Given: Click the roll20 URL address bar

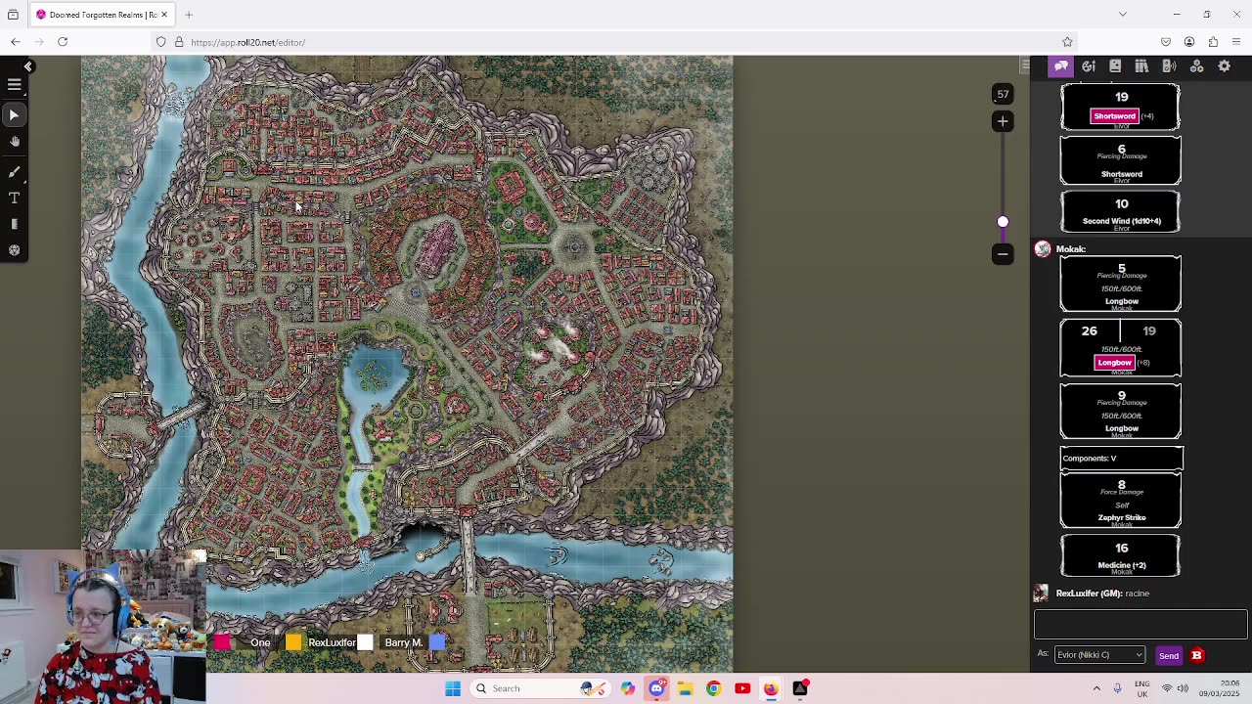Looking at the screenshot, I should tap(616, 42).
